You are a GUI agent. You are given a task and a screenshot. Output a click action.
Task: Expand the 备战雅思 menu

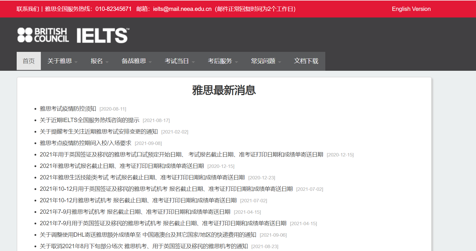[x=136, y=61]
